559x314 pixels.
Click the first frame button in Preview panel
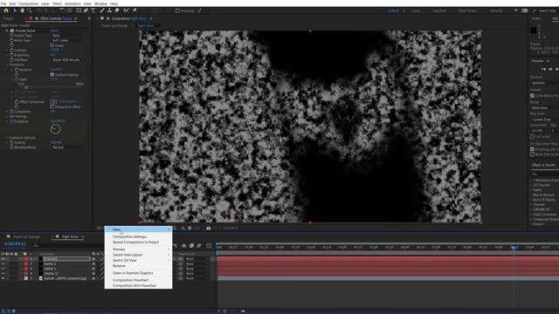pos(543,69)
